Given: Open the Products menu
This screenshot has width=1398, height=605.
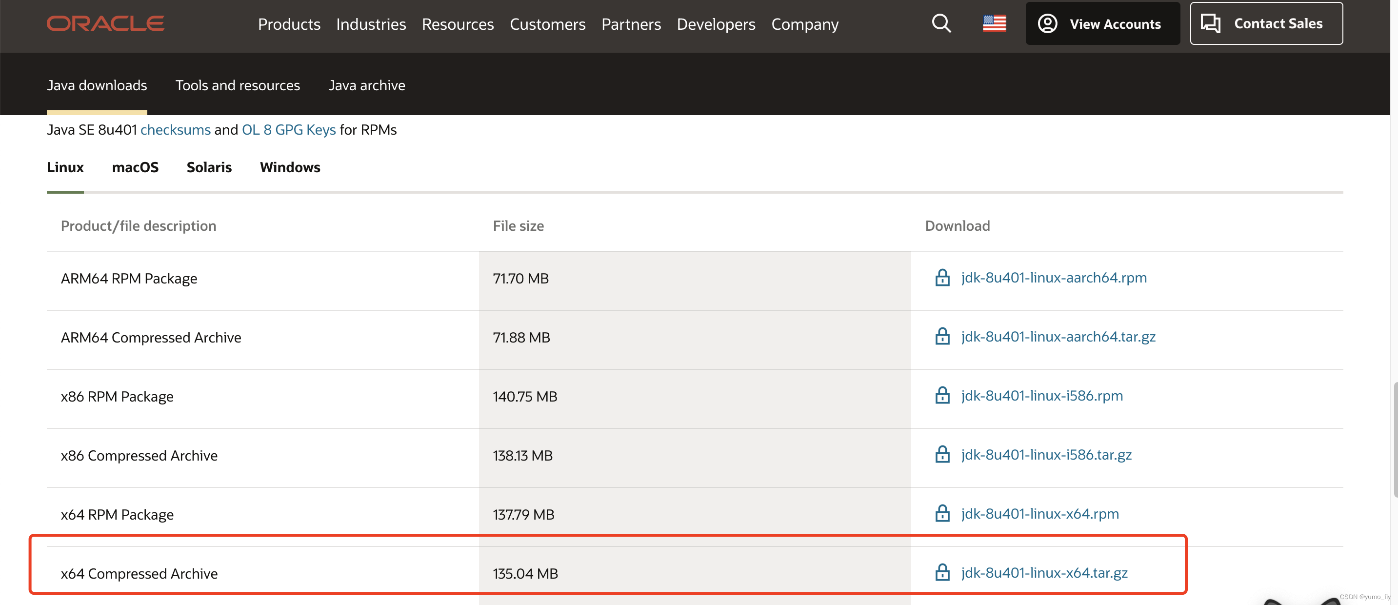Looking at the screenshot, I should 289,24.
